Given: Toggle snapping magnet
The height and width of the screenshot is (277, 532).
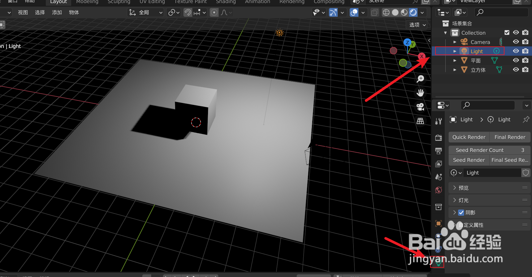Looking at the screenshot, I should (188, 12).
